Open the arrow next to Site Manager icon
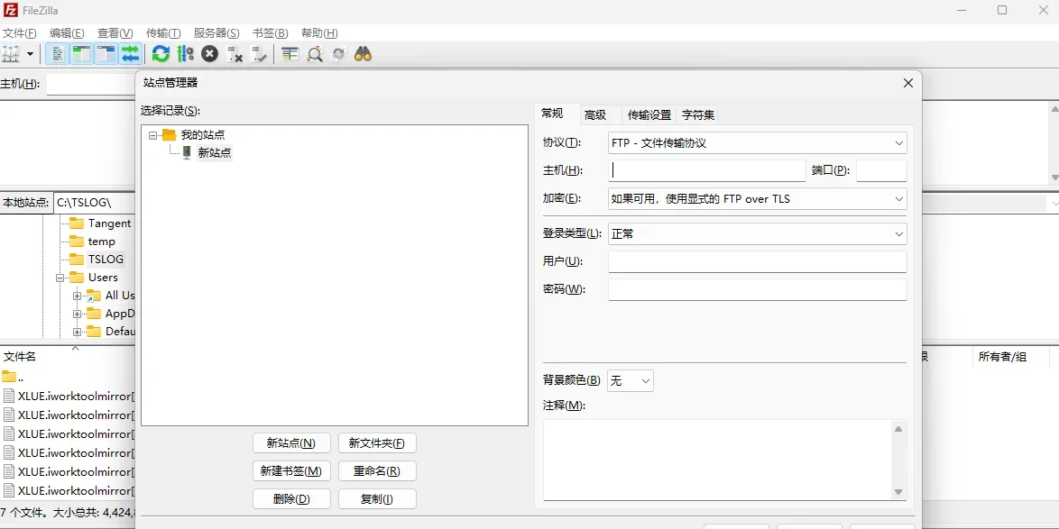 30,53
